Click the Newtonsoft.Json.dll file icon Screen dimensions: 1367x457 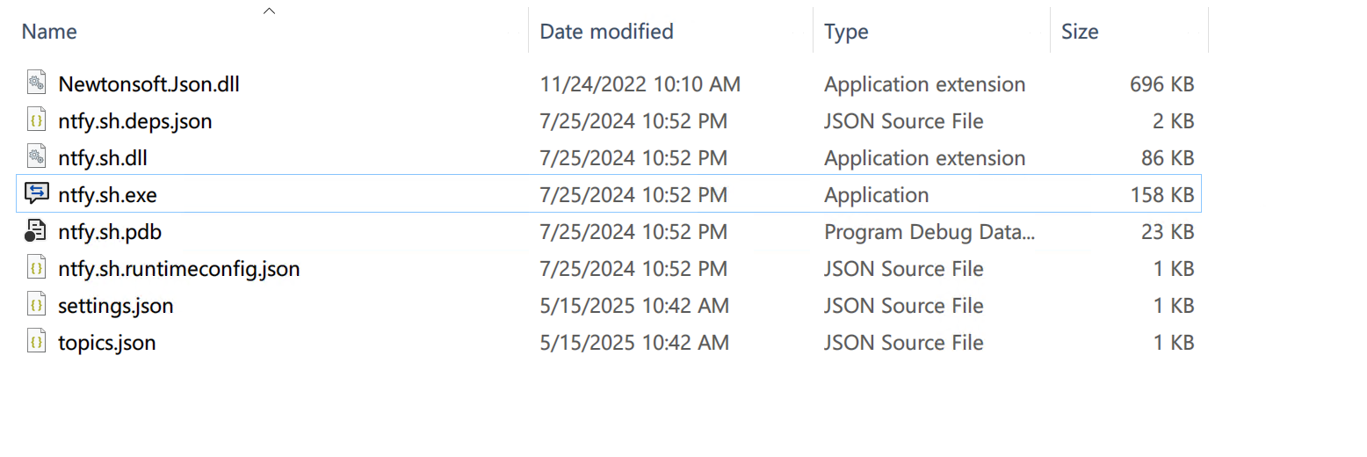tap(36, 84)
